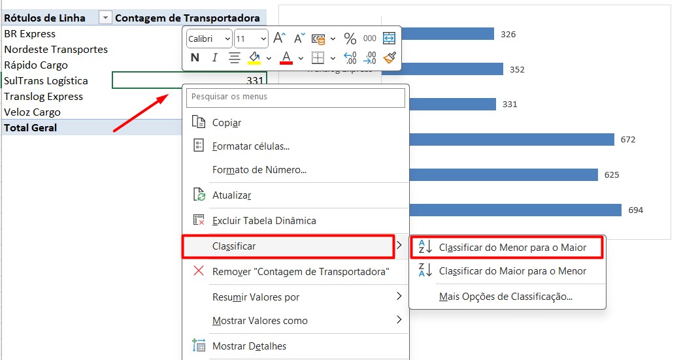Click the Atualizar refresh icon
The width and height of the screenshot is (681, 360).
tap(199, 195)
